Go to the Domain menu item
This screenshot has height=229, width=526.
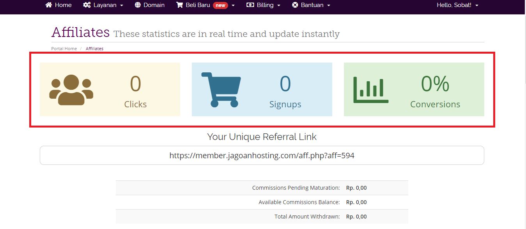pos(149,5)
